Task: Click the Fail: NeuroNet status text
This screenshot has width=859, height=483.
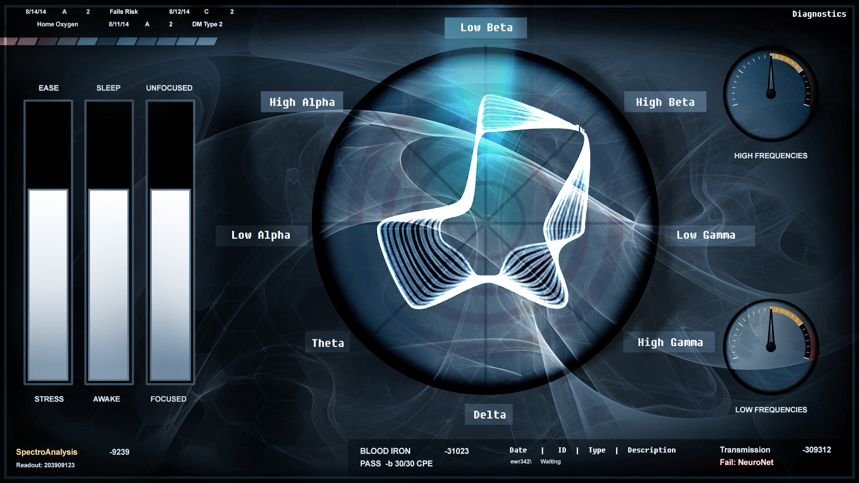Action: (x=746, y=462)
